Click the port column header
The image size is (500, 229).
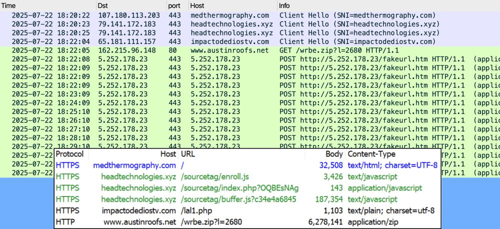174,5
